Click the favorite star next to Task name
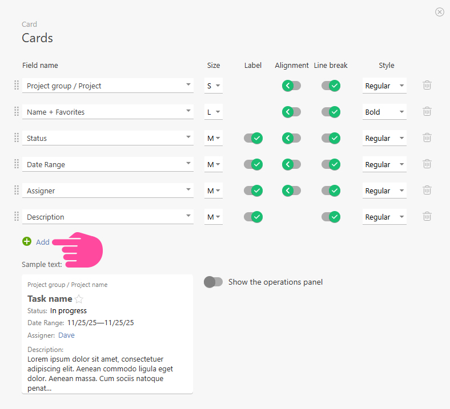This screenshot has width=450, height=409. coord(79,299)
